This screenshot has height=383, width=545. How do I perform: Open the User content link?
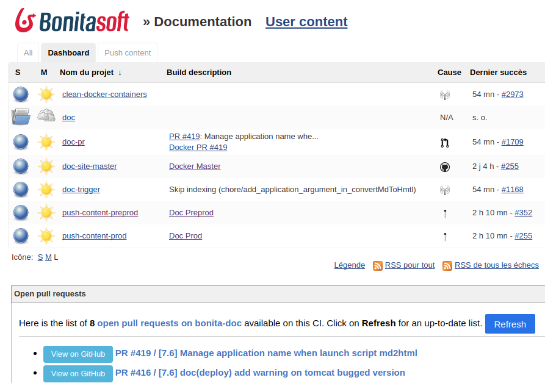point(306,21)
